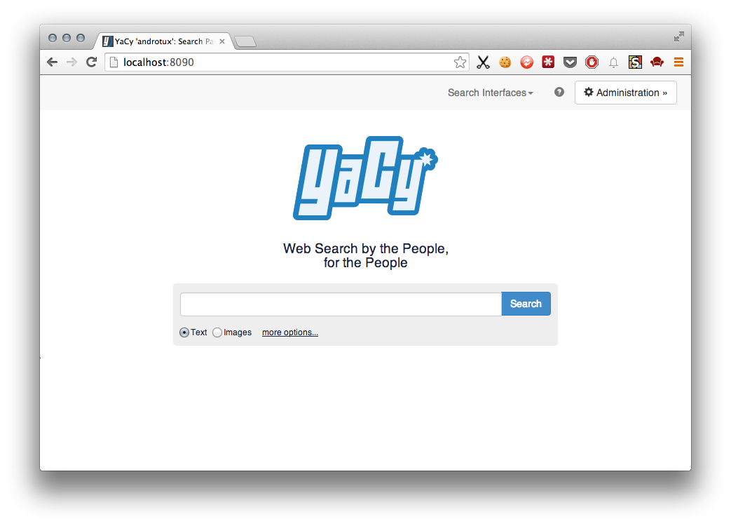The width and height of the screenshot is (731, 526).
Task: Click the red armchair extension icon
Action: [x=657, y=62]
